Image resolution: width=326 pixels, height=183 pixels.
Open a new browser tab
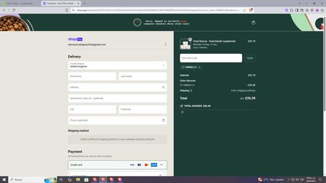[x=85, y=4]
